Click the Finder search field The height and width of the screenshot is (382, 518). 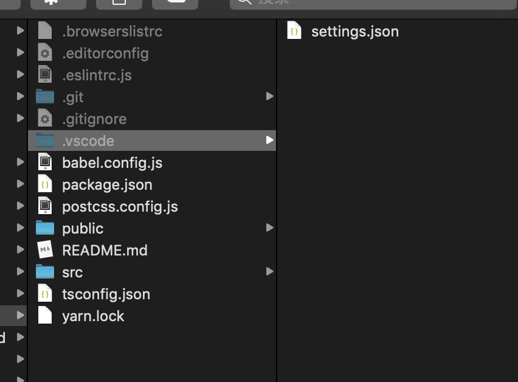(365, 2)
